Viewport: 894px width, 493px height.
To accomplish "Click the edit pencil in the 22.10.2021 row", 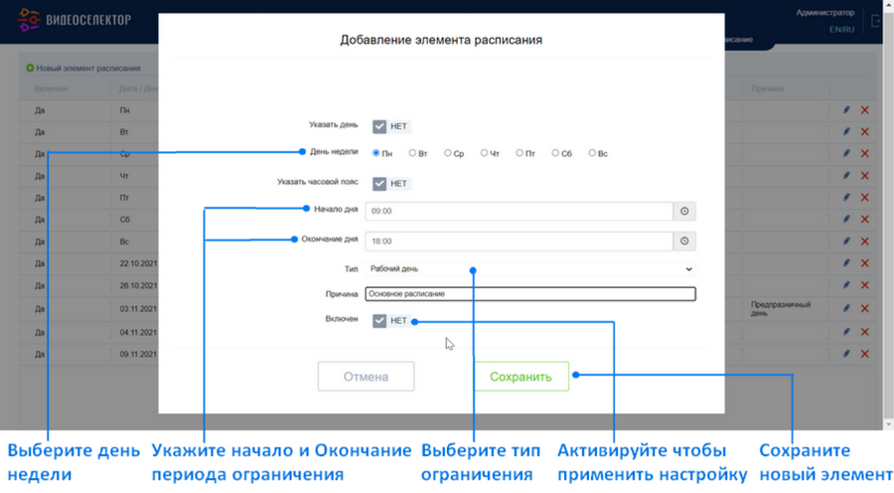I will [x=846, y=262].
